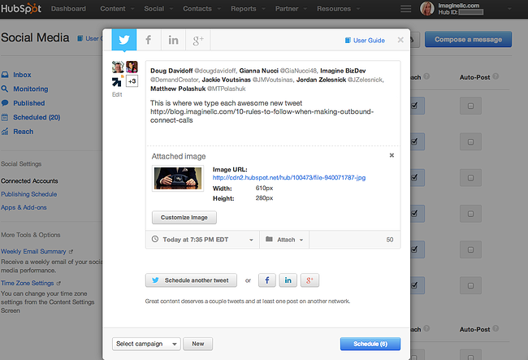Open the Published section
528x360 pixels.
pyautogui.click(x=29, y=103)
